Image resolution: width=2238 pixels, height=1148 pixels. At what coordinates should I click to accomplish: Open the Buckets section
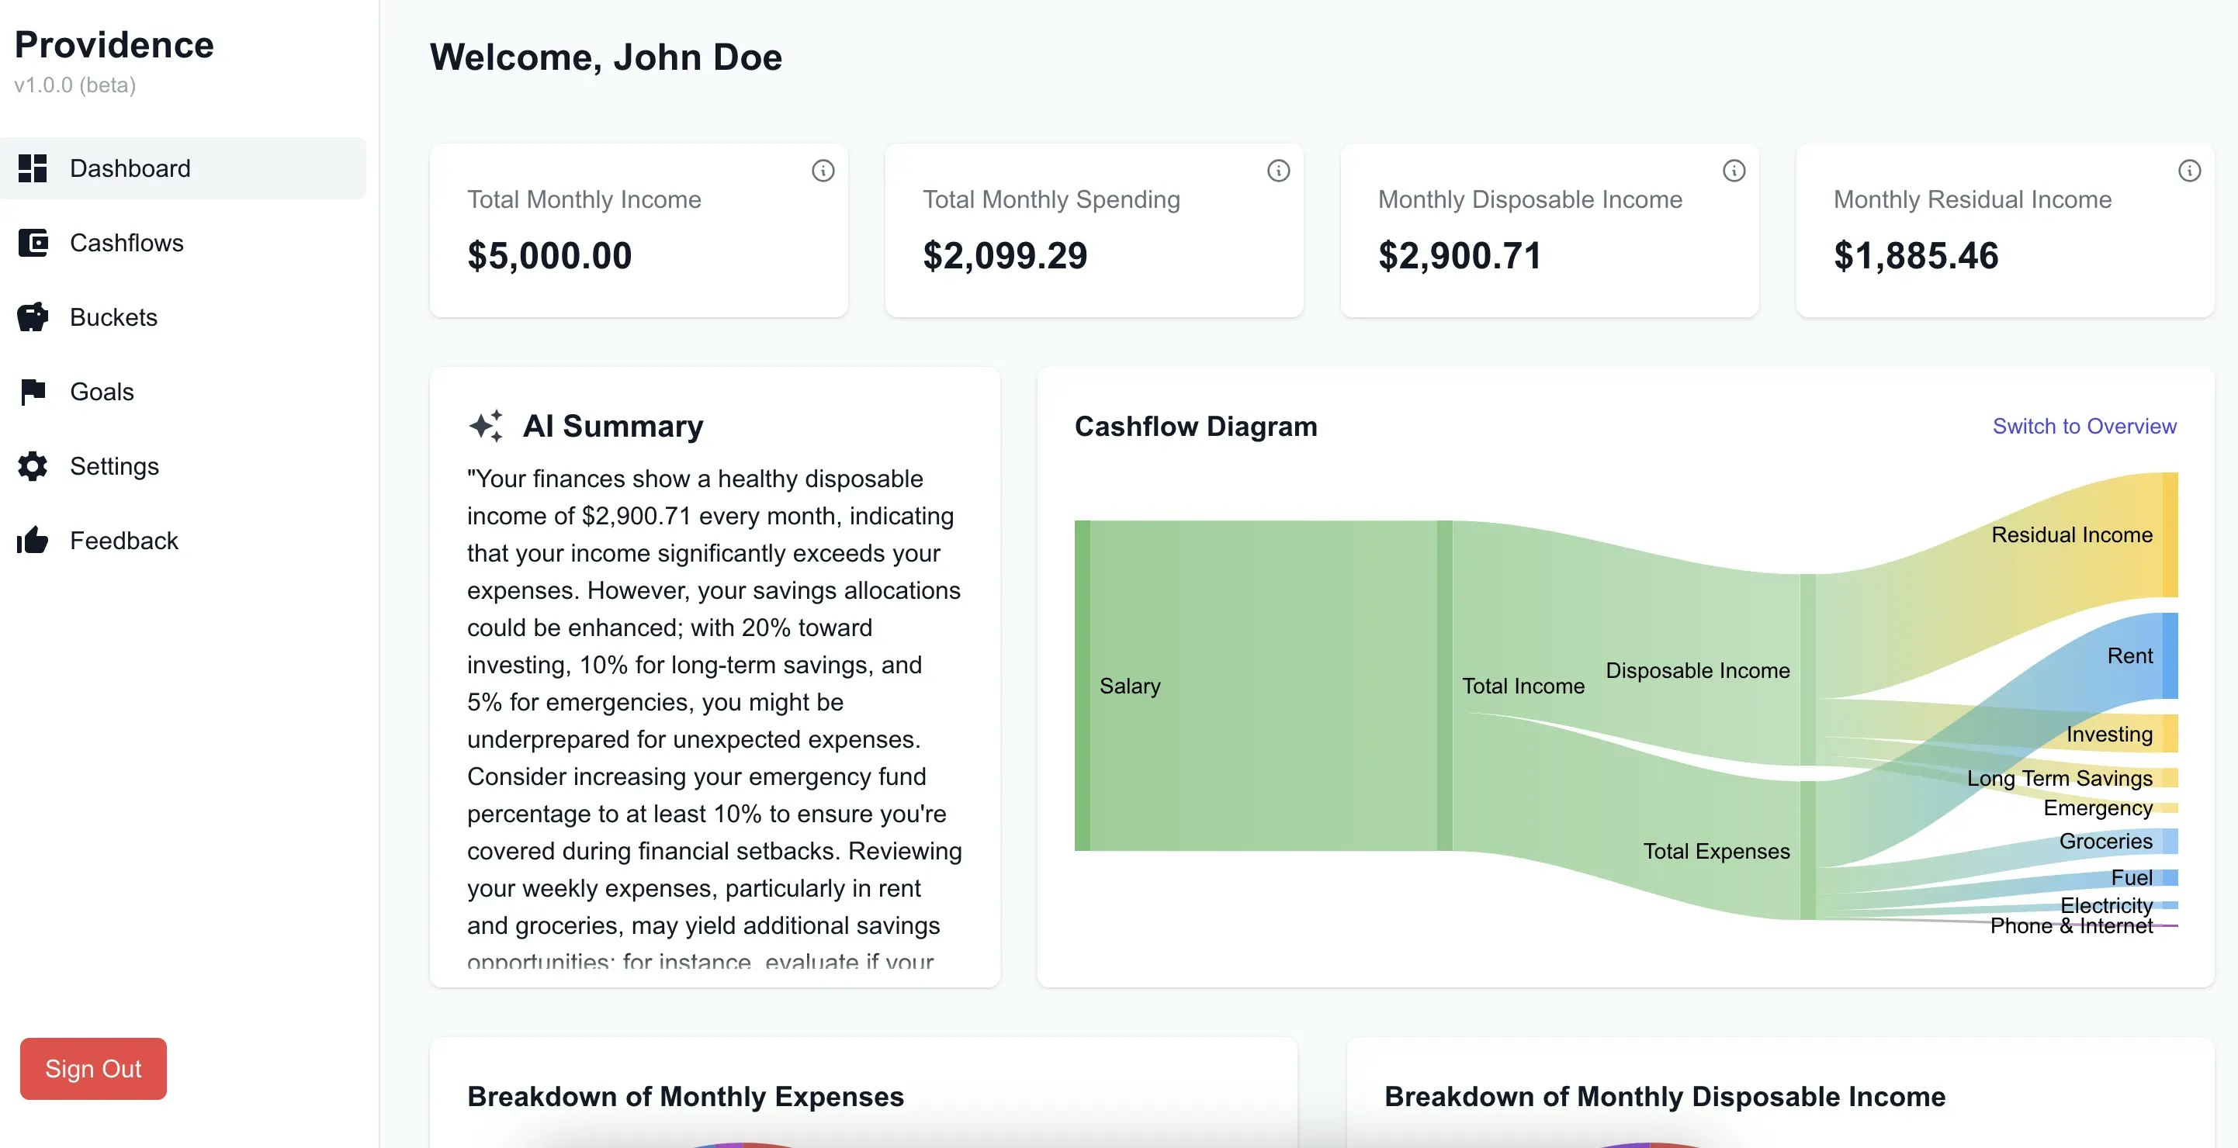click(113, 318)
